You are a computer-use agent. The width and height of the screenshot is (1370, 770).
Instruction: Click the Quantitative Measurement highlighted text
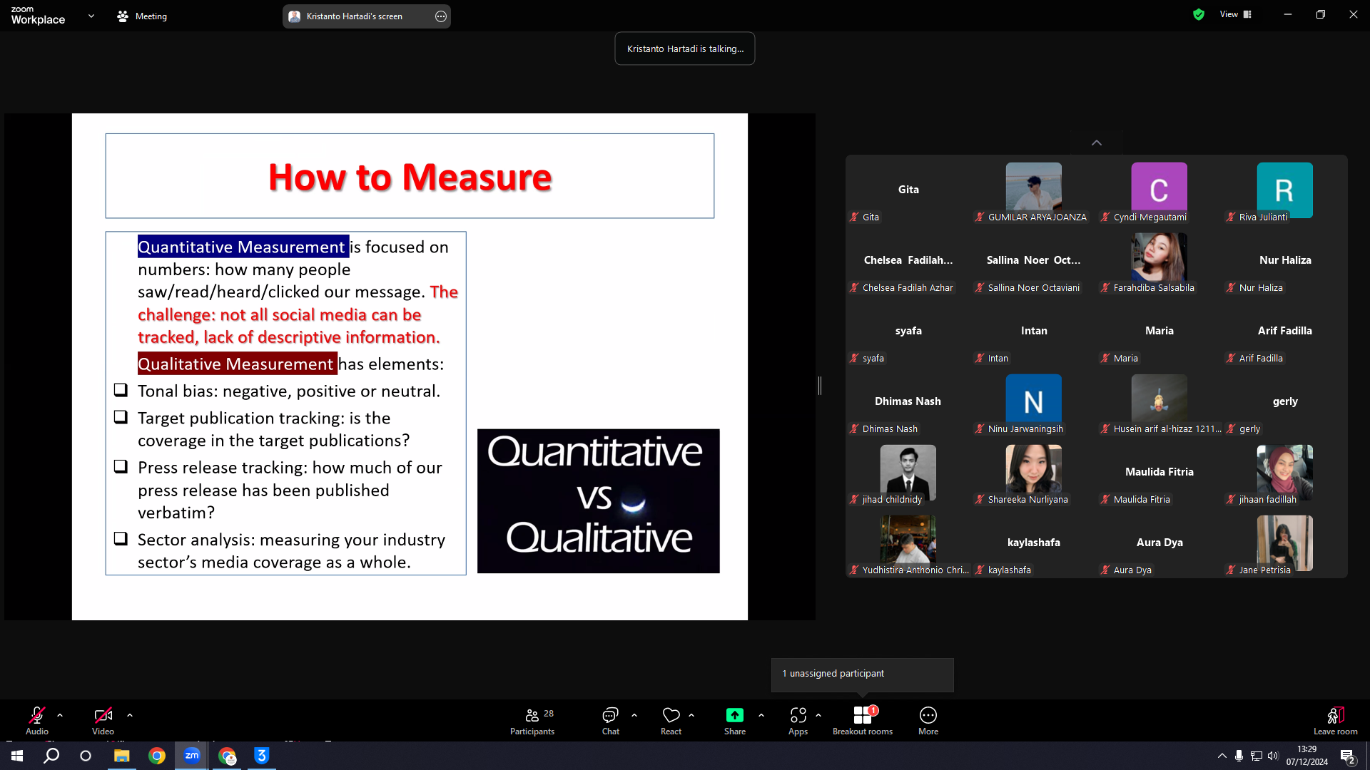(x=243, y=247)
